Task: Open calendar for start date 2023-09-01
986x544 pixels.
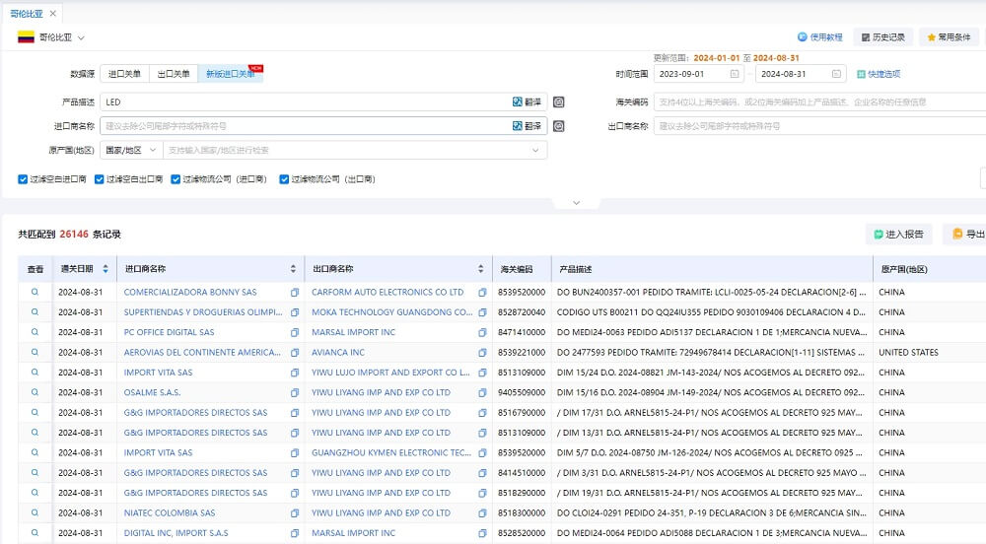Action: click(734, 74)
